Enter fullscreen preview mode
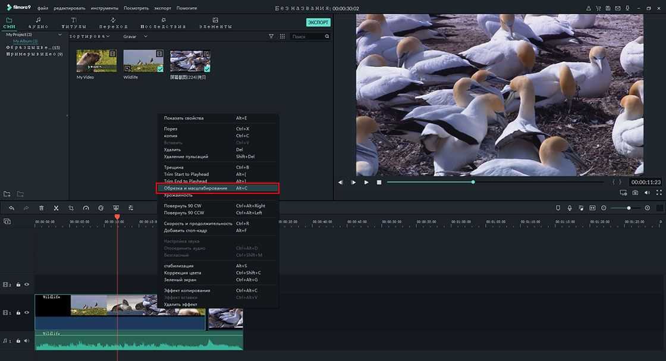Screen dimensions: 666x361 659,193
